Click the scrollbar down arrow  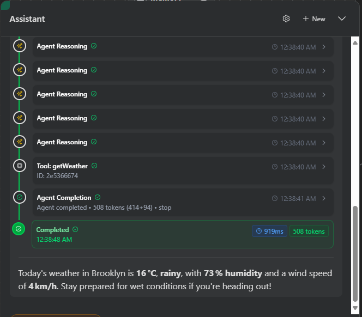click(x=355, y=308)
